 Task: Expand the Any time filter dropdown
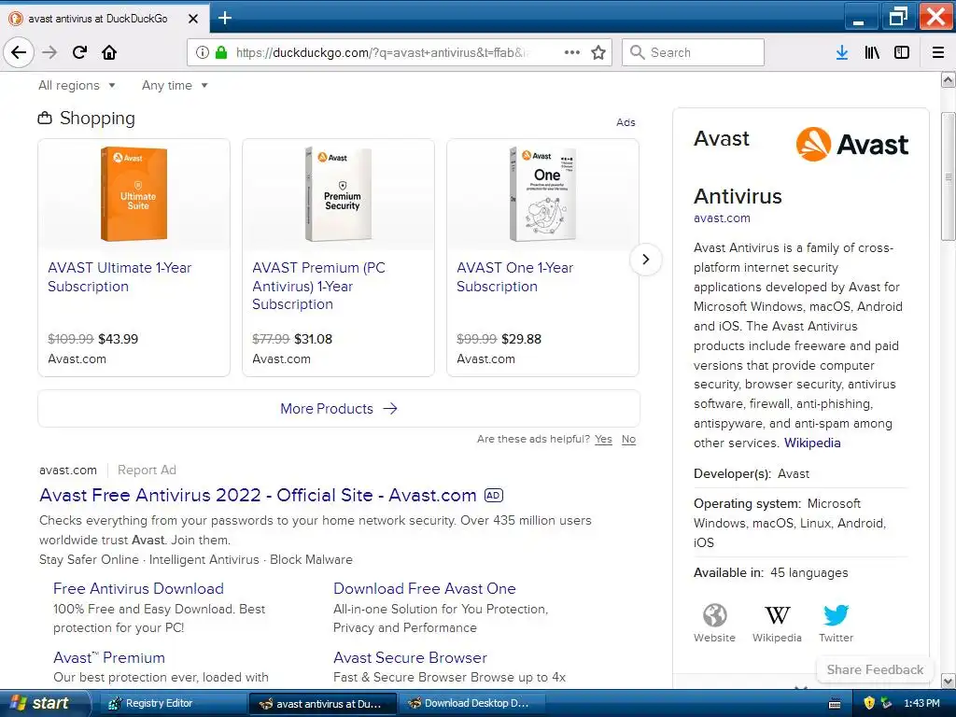(x=175, y=85)
